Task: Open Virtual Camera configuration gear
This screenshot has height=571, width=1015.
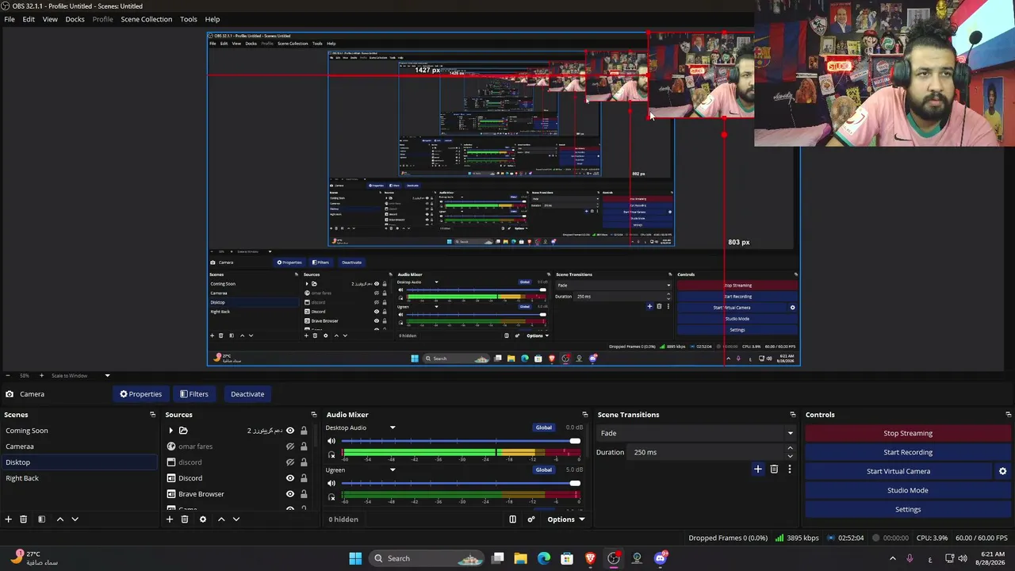Action: point(1002,471)
